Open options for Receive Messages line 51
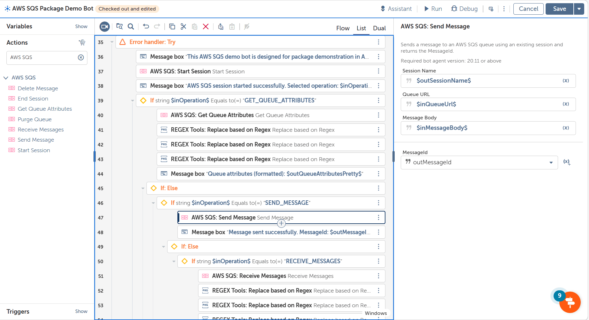The height and width of the screenshot is (320, 589). click(x=378, y=276)
